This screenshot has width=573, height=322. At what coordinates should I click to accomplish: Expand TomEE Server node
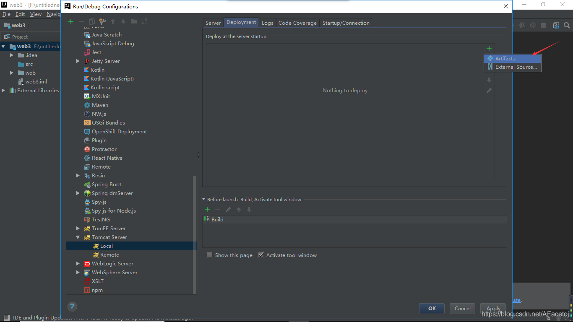click(78, 229)
